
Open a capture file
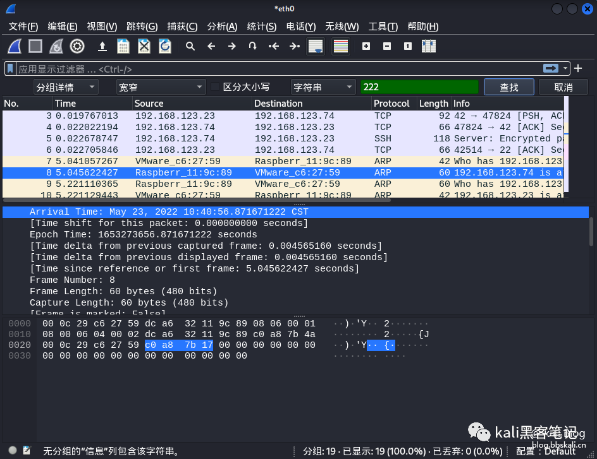pos(102,46)
